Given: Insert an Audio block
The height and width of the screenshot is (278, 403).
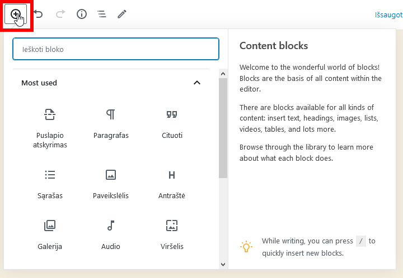Looking at the screenshot, I should pos(111,234).
